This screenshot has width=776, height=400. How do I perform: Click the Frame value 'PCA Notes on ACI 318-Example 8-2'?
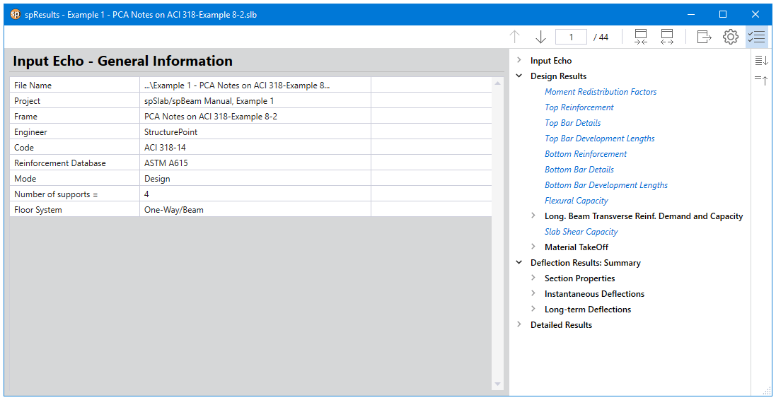click(210, 117)
